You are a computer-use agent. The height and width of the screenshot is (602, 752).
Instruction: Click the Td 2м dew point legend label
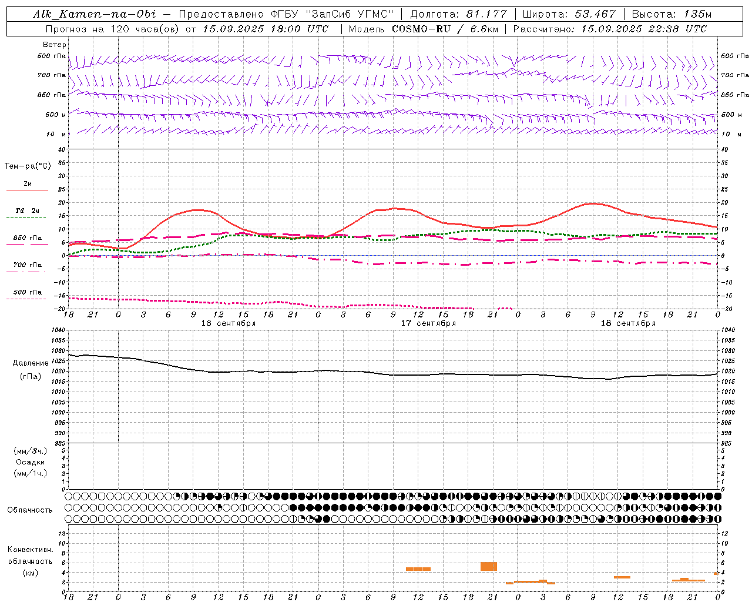tap(28, 210)
